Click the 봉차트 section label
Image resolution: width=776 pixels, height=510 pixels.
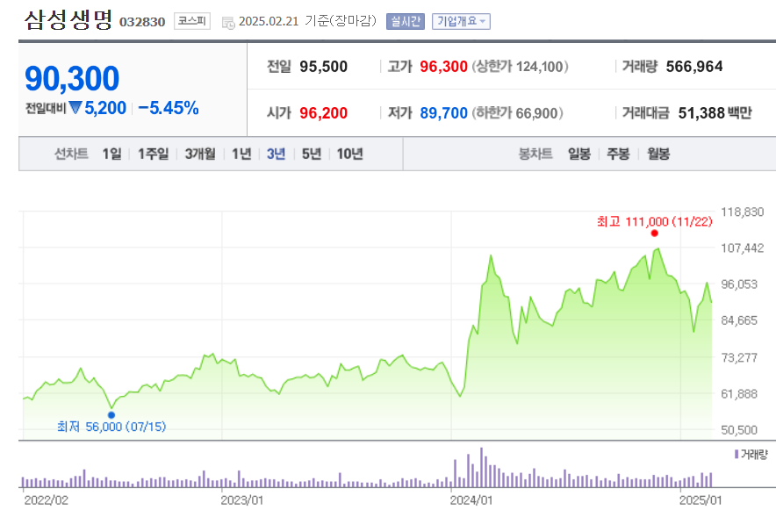click(535, 154)
